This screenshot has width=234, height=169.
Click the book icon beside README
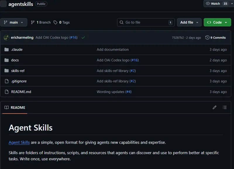6,107
